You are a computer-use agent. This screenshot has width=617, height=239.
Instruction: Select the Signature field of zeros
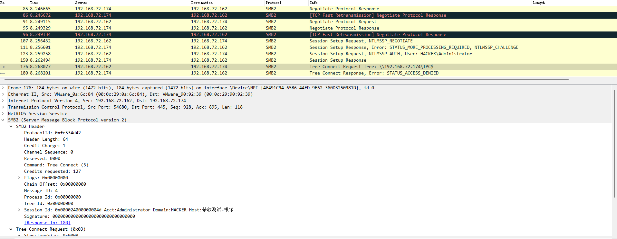pyautogui.click(x=80, y=216)
